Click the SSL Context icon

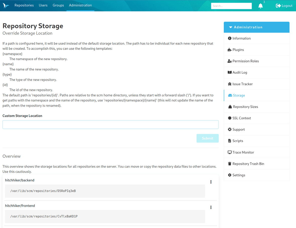(229, 118)
